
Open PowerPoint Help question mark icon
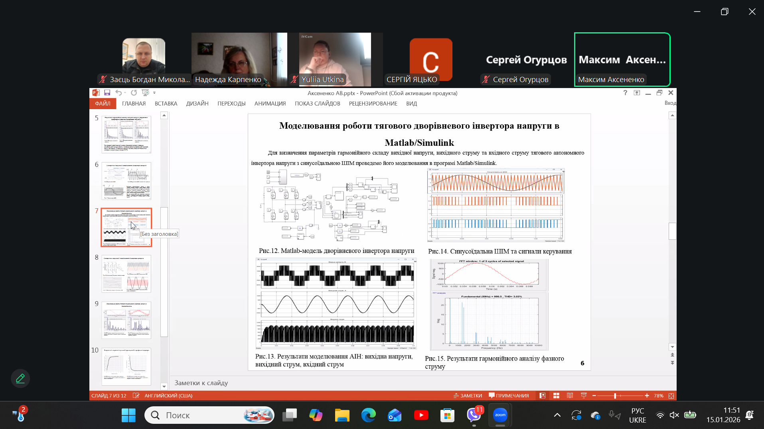click(x=625, y=93)
